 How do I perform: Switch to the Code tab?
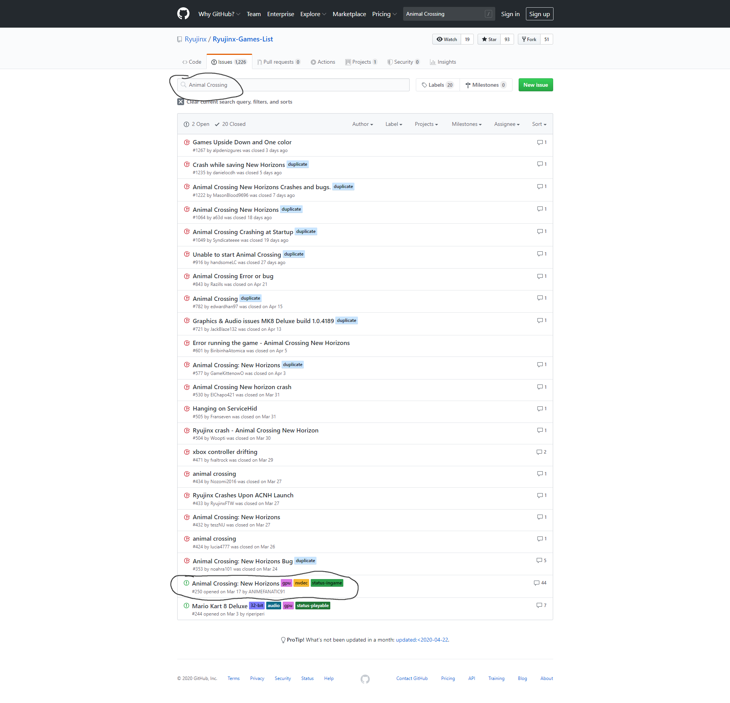[x=192, y=62]
